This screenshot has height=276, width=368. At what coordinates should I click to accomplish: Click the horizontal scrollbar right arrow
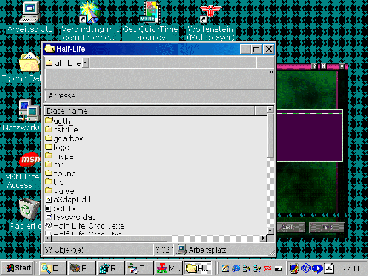coord(263,238)
